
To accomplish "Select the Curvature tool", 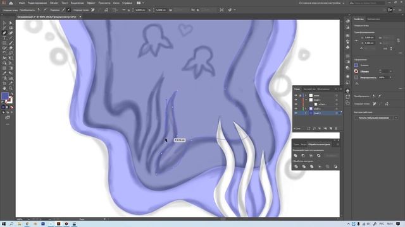I will pos(11,33).
